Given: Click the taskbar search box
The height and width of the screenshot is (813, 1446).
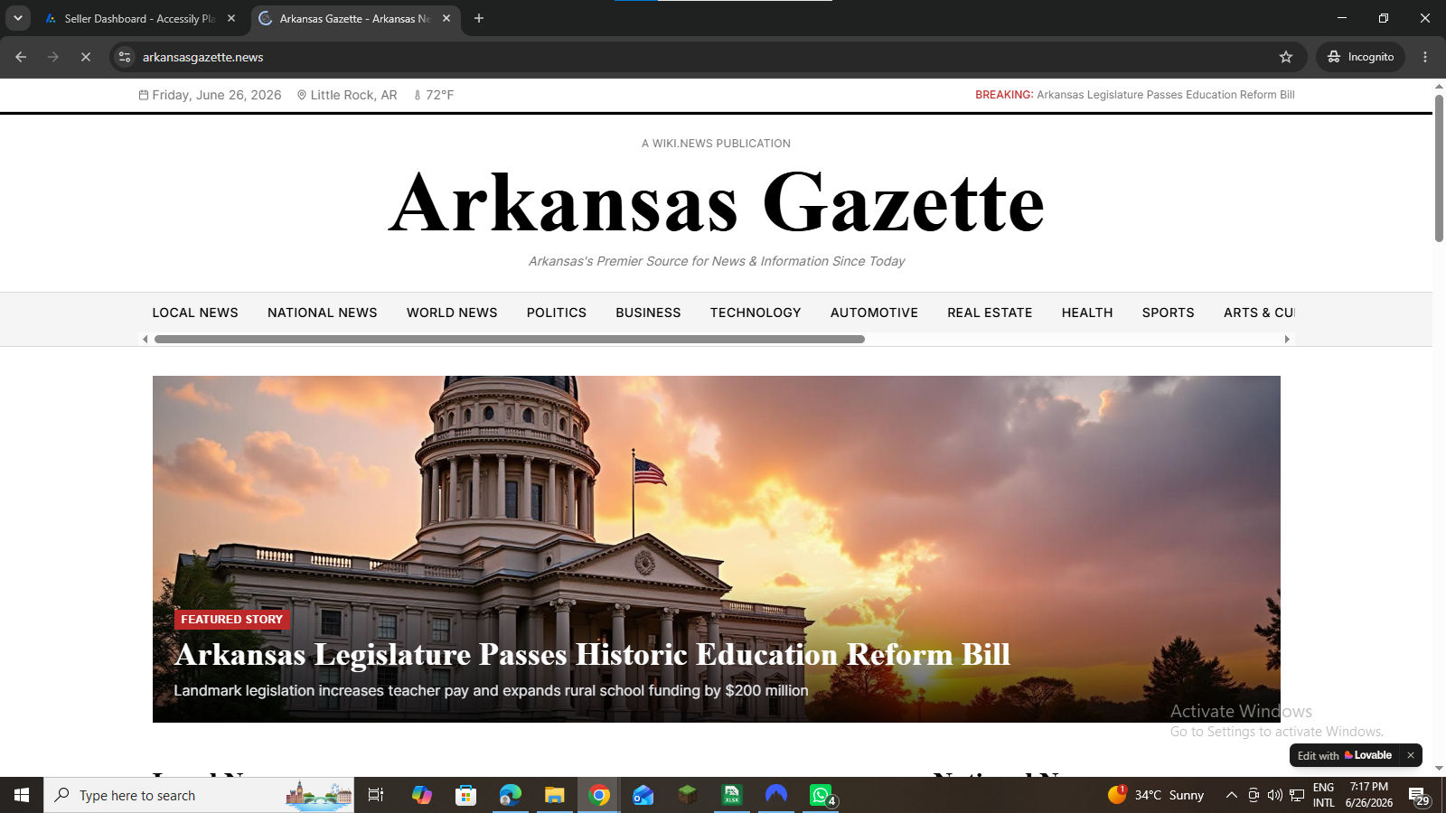Looking at the screenshot, I should click(199, 795).
